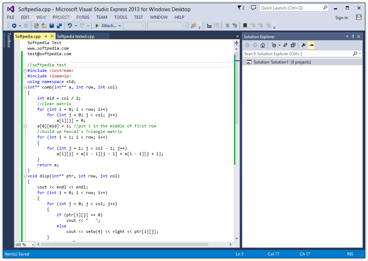Toggle the Preview Selected Items button
Viewport: 368px width, 261px height.
[x=311, y=45]
